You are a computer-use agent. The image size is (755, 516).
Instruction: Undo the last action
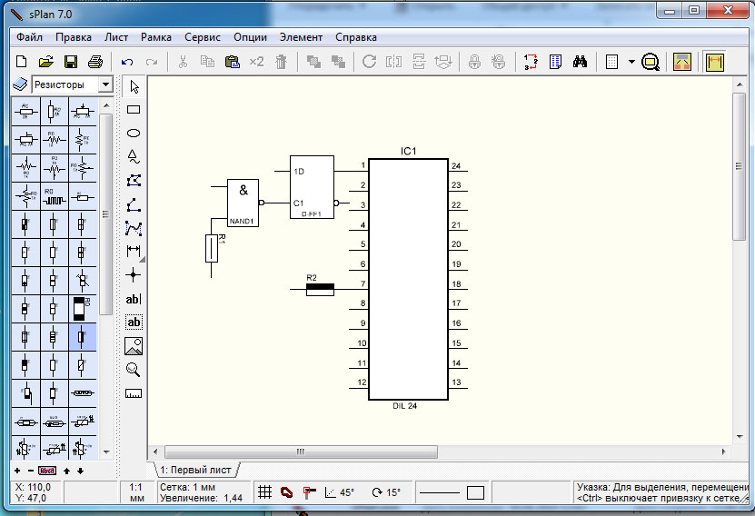127,62
